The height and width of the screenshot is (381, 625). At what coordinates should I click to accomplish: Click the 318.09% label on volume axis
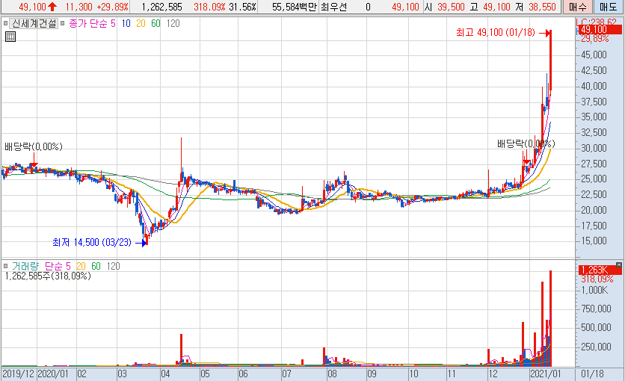[x=597, y=279]
